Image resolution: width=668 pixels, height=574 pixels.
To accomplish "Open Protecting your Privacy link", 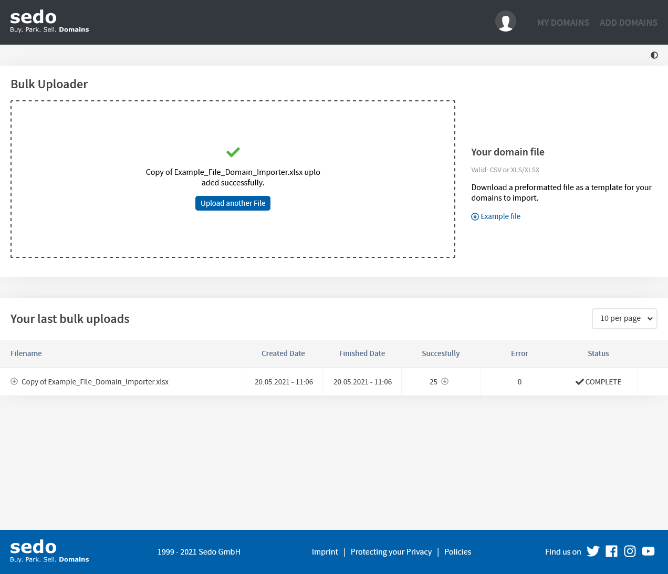I will [x=391, y=552].
